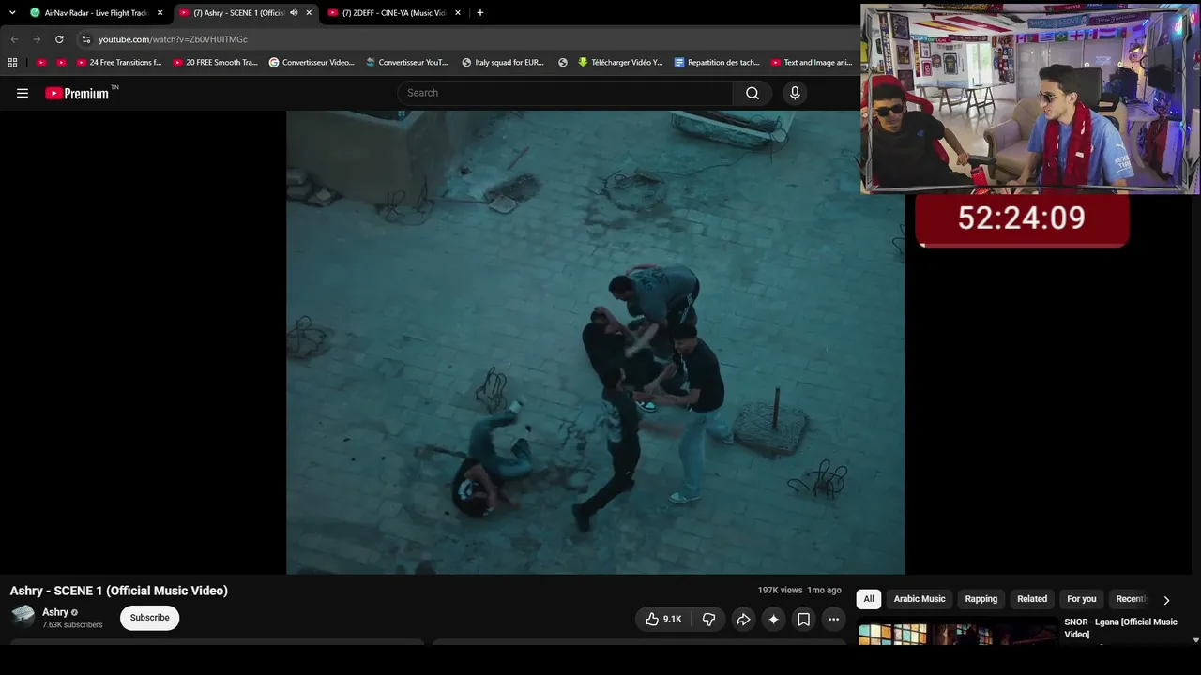Close the AirNav Radar tab
1201x675 pixels.
click(x=160, y=13)
